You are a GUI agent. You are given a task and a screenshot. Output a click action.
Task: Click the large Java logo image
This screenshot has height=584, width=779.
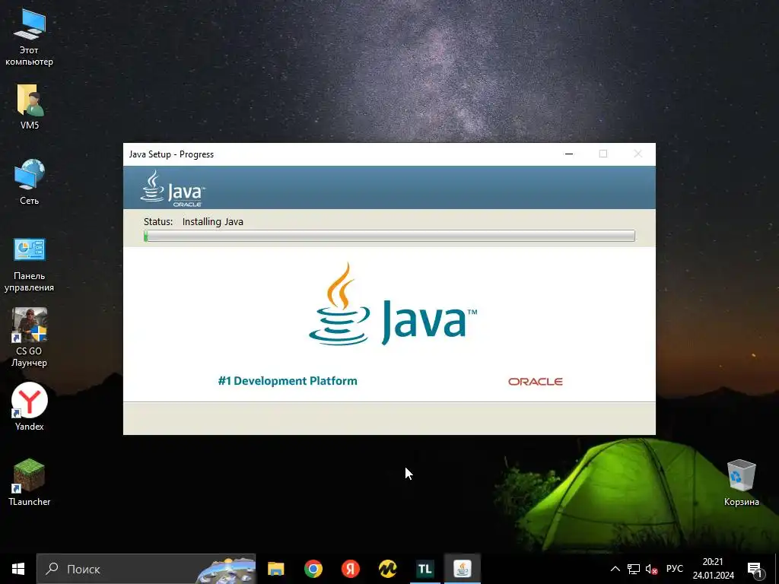[393, 304]
